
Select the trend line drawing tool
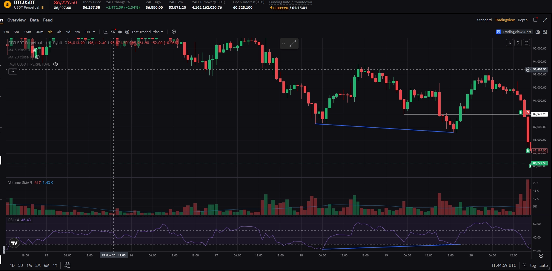[x=293, y=44]
